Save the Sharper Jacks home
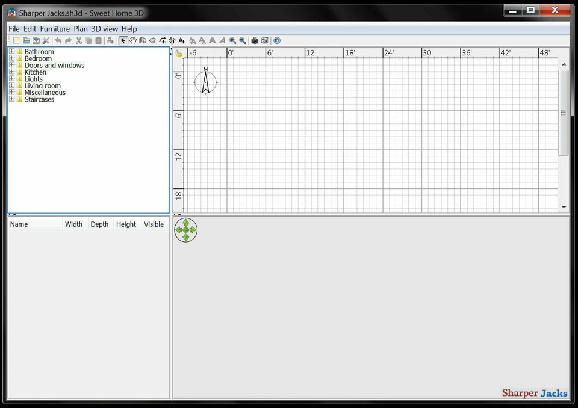The image size is (578, 408). point(36,40)
